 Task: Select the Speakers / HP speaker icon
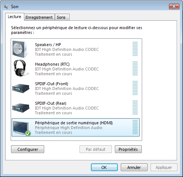click(20, 49)
